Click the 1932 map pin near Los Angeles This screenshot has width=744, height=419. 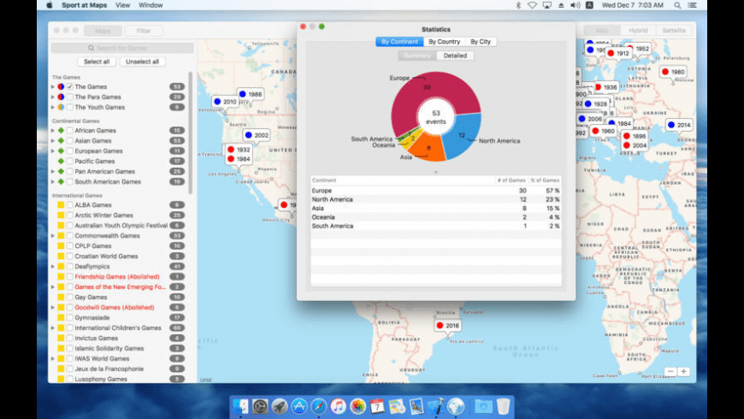click(x=239, y=150)
